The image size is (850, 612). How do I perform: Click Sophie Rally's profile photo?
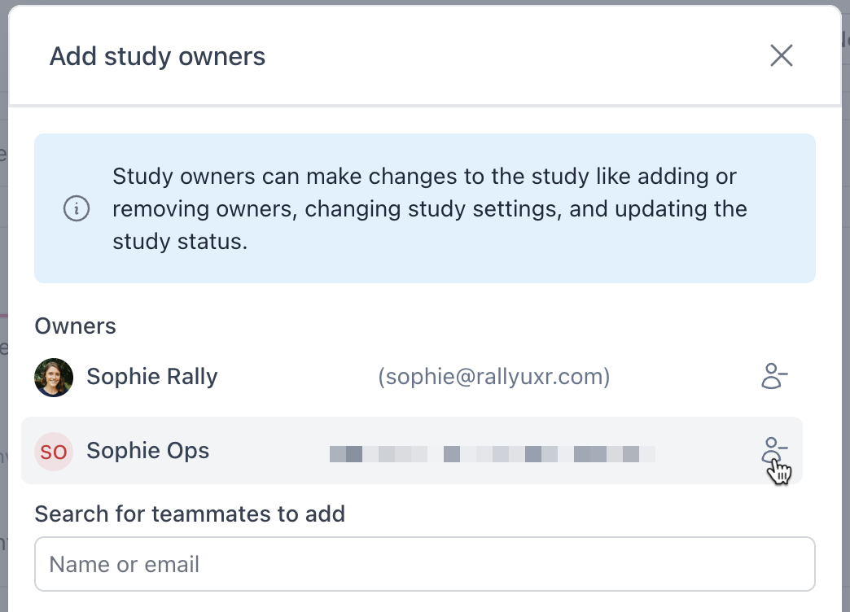pos(54,378)
